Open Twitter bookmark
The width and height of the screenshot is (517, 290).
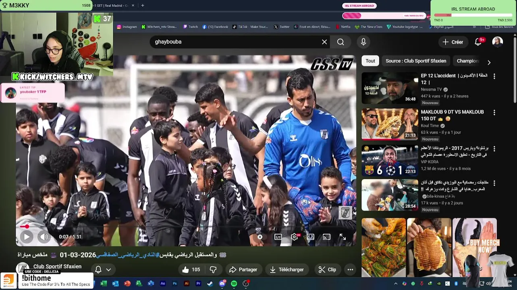(x=281, y=27)
